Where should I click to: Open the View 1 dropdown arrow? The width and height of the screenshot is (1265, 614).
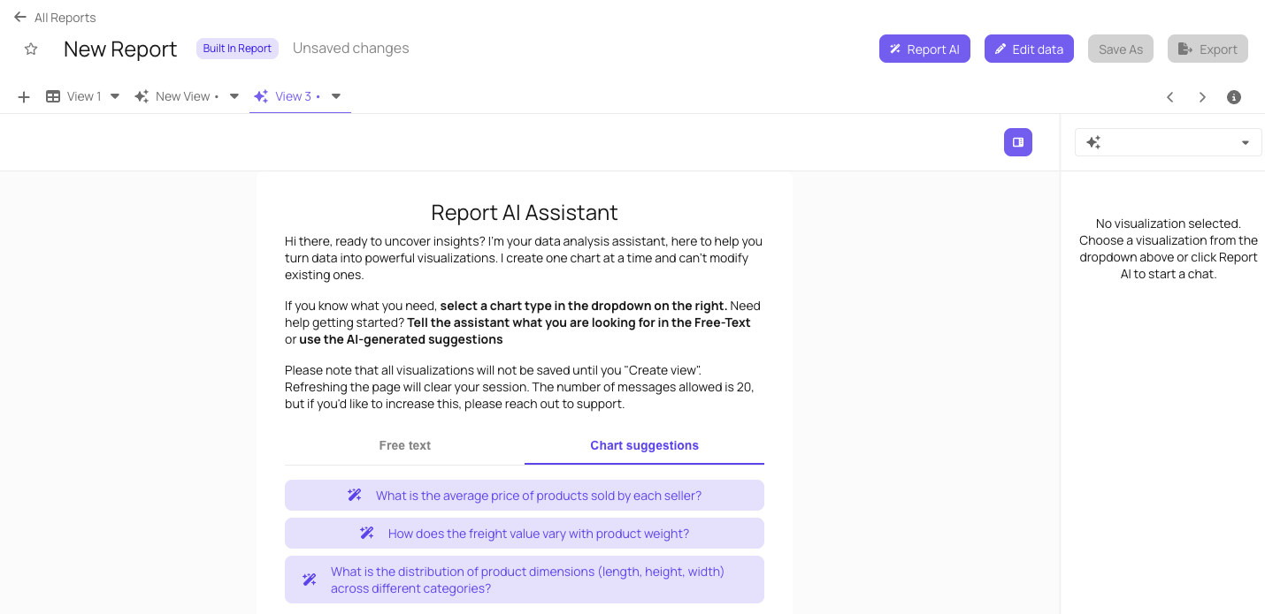click(x=114, y=96)
